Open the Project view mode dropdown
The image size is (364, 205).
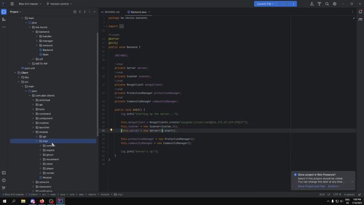click(x=15, y=12)
